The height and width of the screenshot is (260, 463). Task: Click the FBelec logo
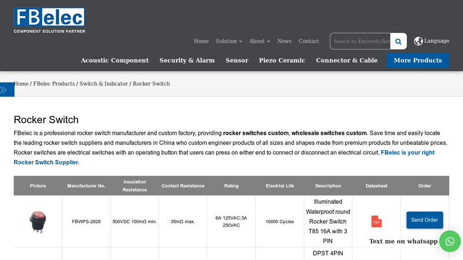pos(49,20)
